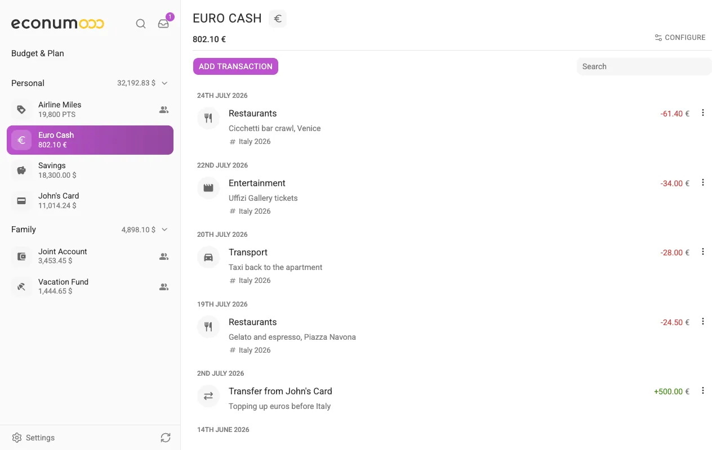721x450 pixels.
Task: Click the econumo logo
Action: coord(57,24)
